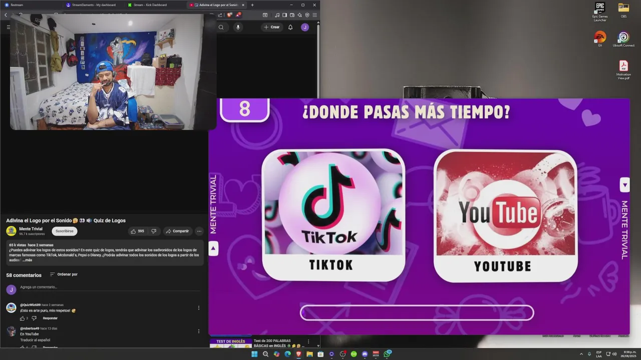Click Traducir al español under robertoa49 comment
The image size is (641, 360).
click(35, 340)
